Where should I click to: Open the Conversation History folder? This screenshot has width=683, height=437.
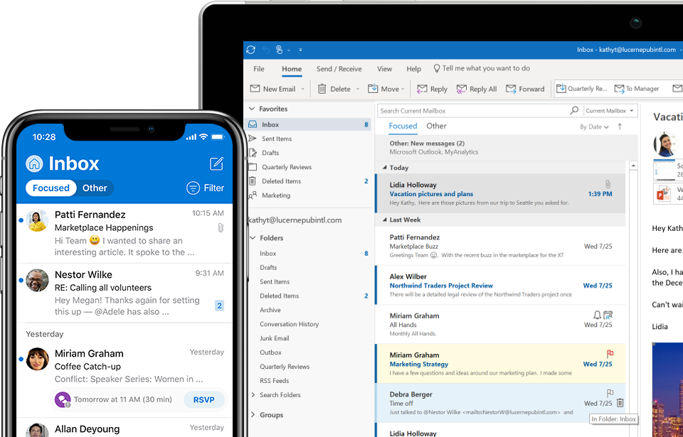[x=290, y=324]
